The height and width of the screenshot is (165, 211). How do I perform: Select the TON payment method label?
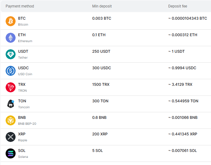click(x=22, y=101)
